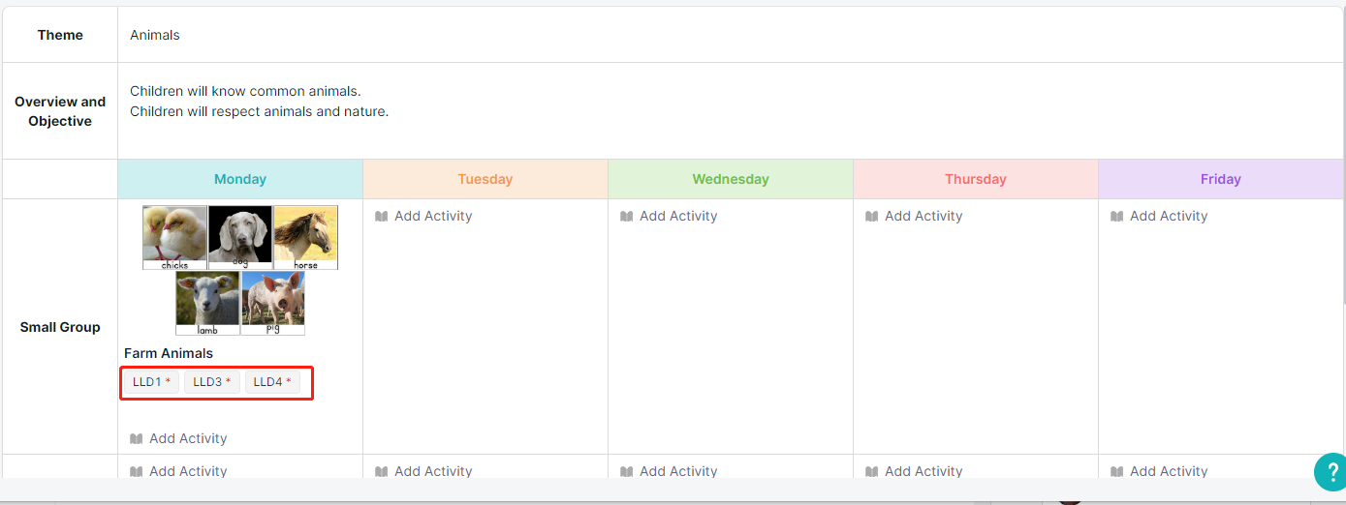Select the LLD3 measure tag

[211, 382]
